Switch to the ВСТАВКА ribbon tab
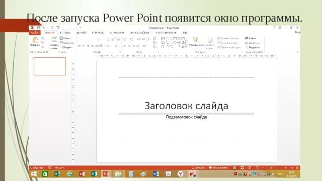Viewport: 322px width, 181px height. point(65,33)
